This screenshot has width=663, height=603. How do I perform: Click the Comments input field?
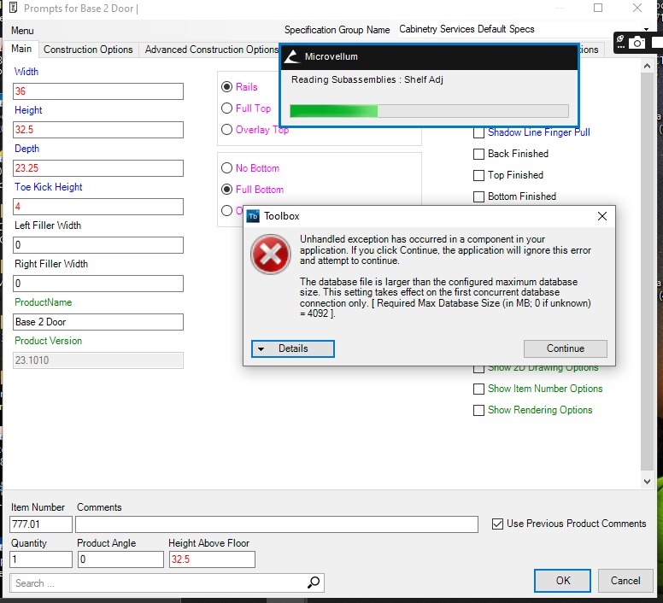tap(277, 524)
